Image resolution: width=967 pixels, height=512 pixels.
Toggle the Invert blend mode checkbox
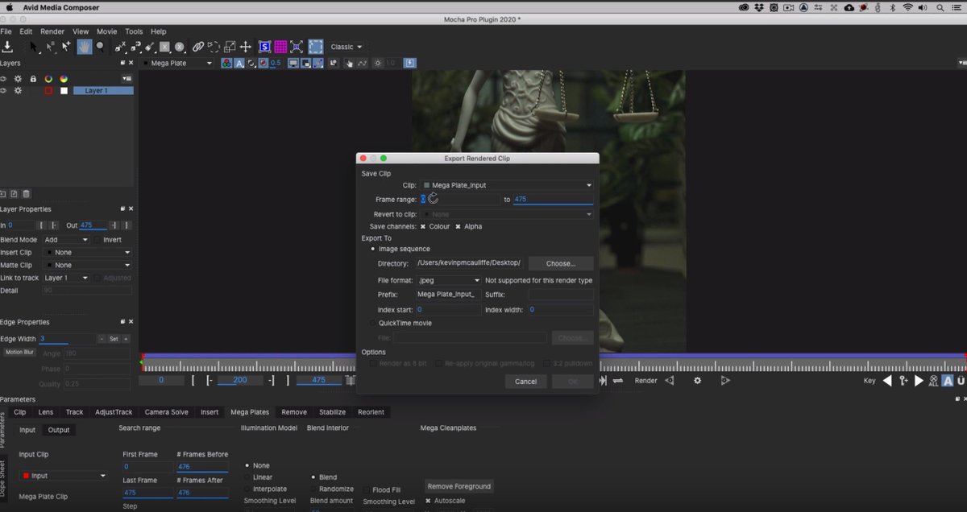coord(98,239)
